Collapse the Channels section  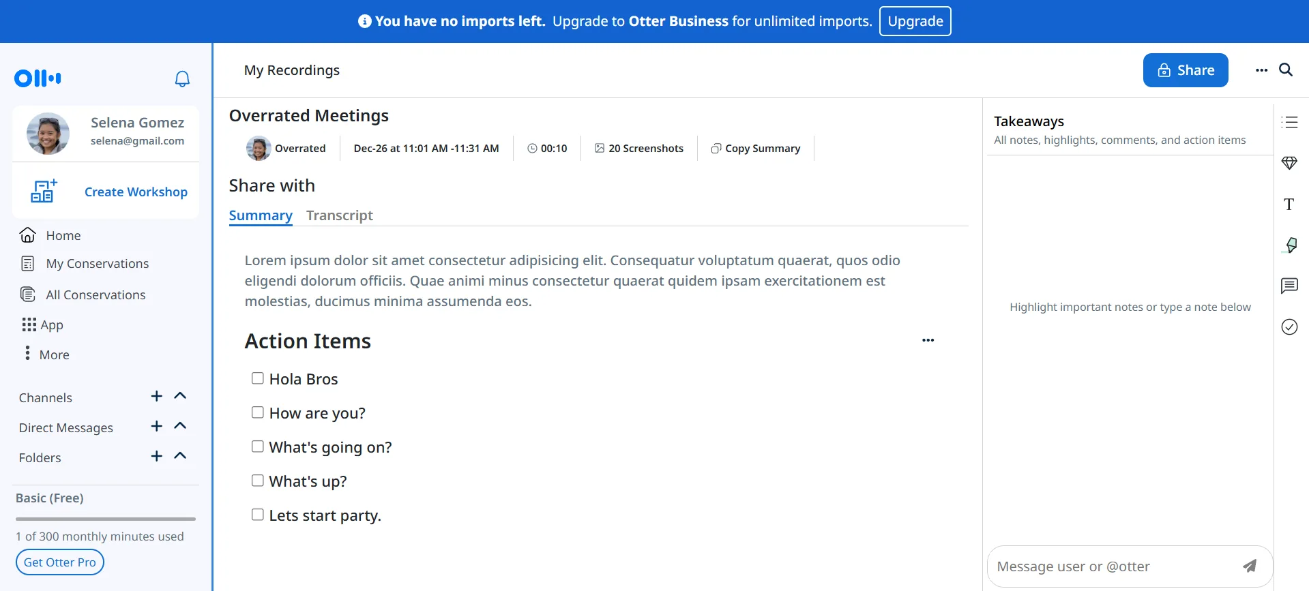click(180, 396)
